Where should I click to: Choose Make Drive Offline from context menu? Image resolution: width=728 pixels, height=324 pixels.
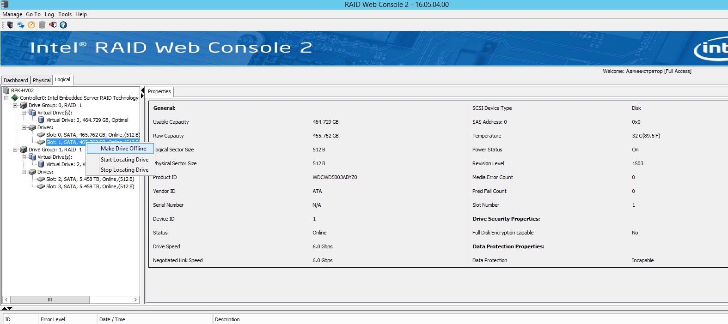[x=120, y=149]
